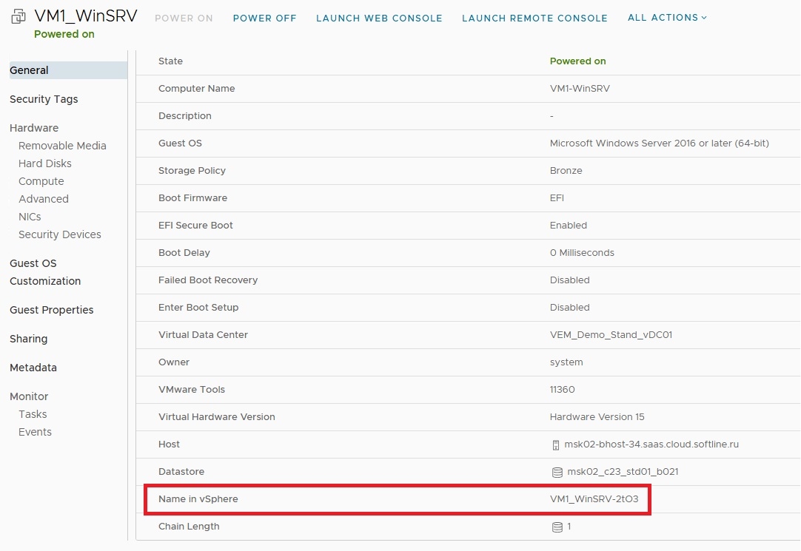Click the Enter Boot Setup value Disabled
The height and width of the screenshot is (551, 801).
pos(569,308)
